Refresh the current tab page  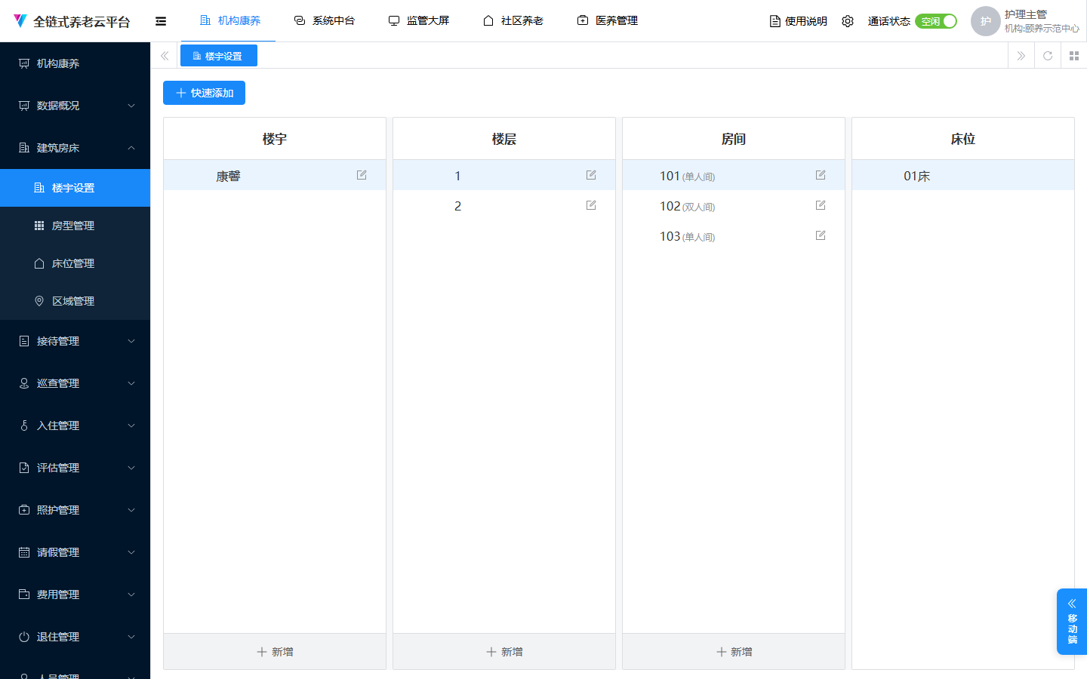(x=1048, y=56)
